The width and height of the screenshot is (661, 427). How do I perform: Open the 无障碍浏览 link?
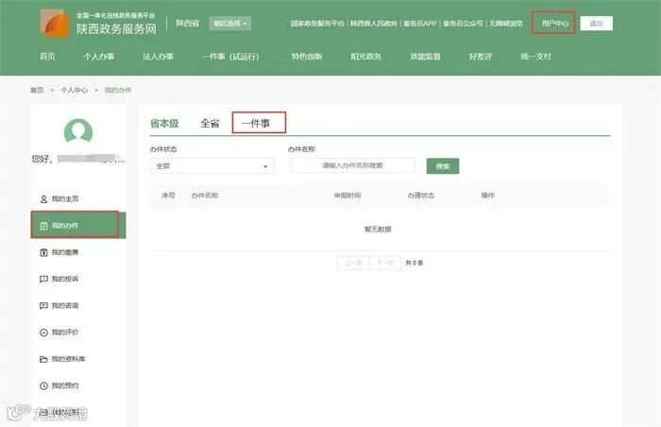pos(506,24)
